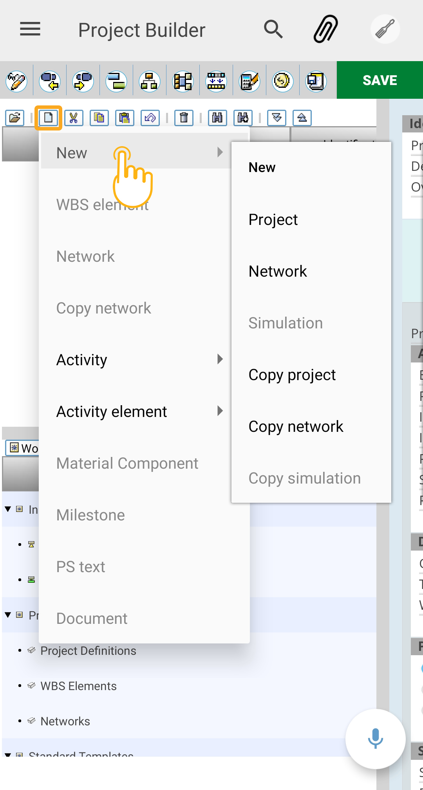Click the expand all double-arrow icon

(277, 118)
